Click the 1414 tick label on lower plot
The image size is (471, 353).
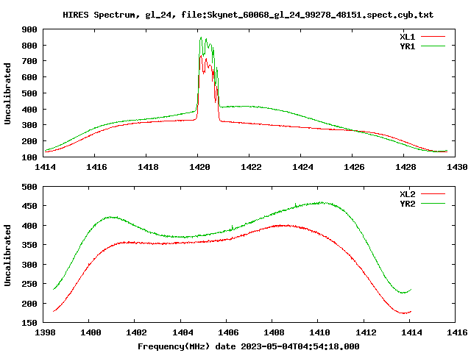coord(411,332)
